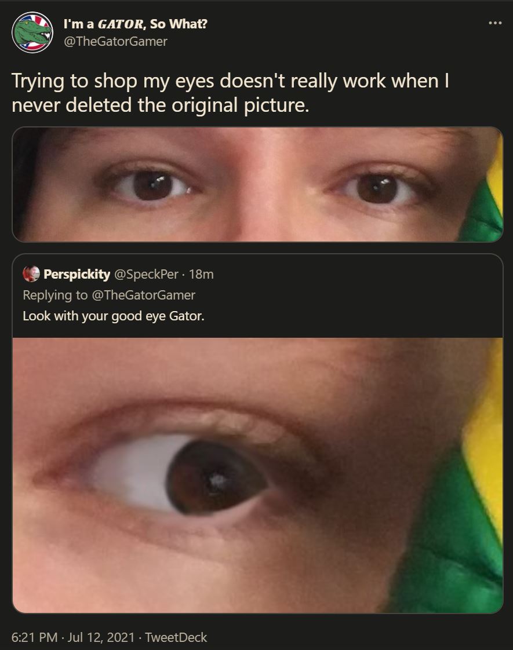Open the zoomed eye photo in quote
Screen dimensions: 513x650
[x=257, y=476]
